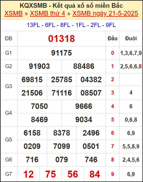
Task: Open the XSMB thứ 4 link
Action: pos(47,13)
